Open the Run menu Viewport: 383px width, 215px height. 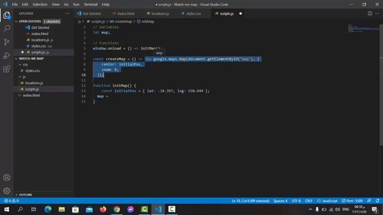tap(76, 4)
